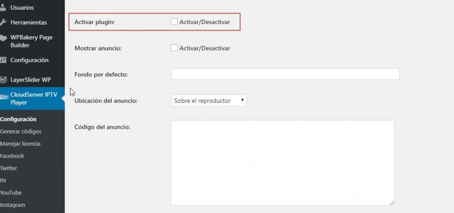Enable the Activar plugin checkbox
454x213 pixels.
[x=174, y=22]
